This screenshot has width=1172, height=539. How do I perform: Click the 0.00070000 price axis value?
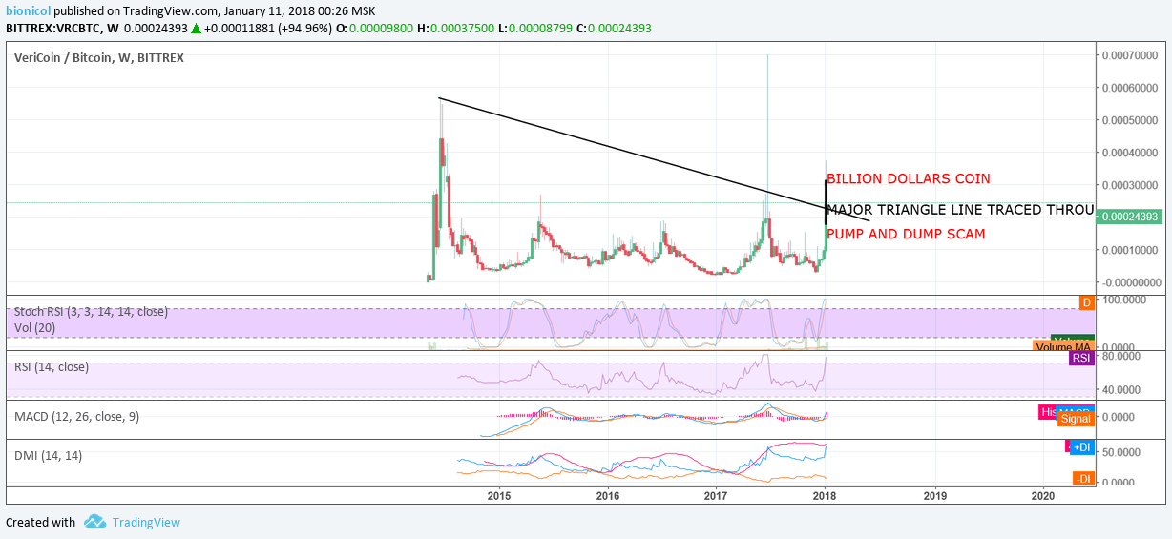point(1131,55)
